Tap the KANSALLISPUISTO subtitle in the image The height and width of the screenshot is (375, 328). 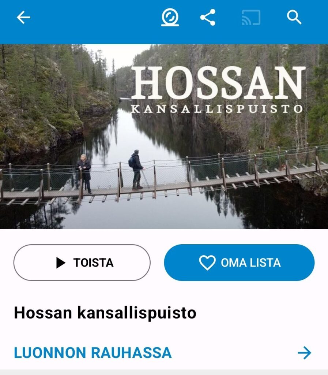click(217, 109)
